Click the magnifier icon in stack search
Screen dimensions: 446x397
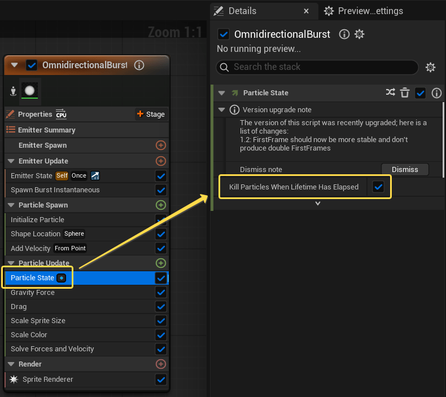(224, 67)
